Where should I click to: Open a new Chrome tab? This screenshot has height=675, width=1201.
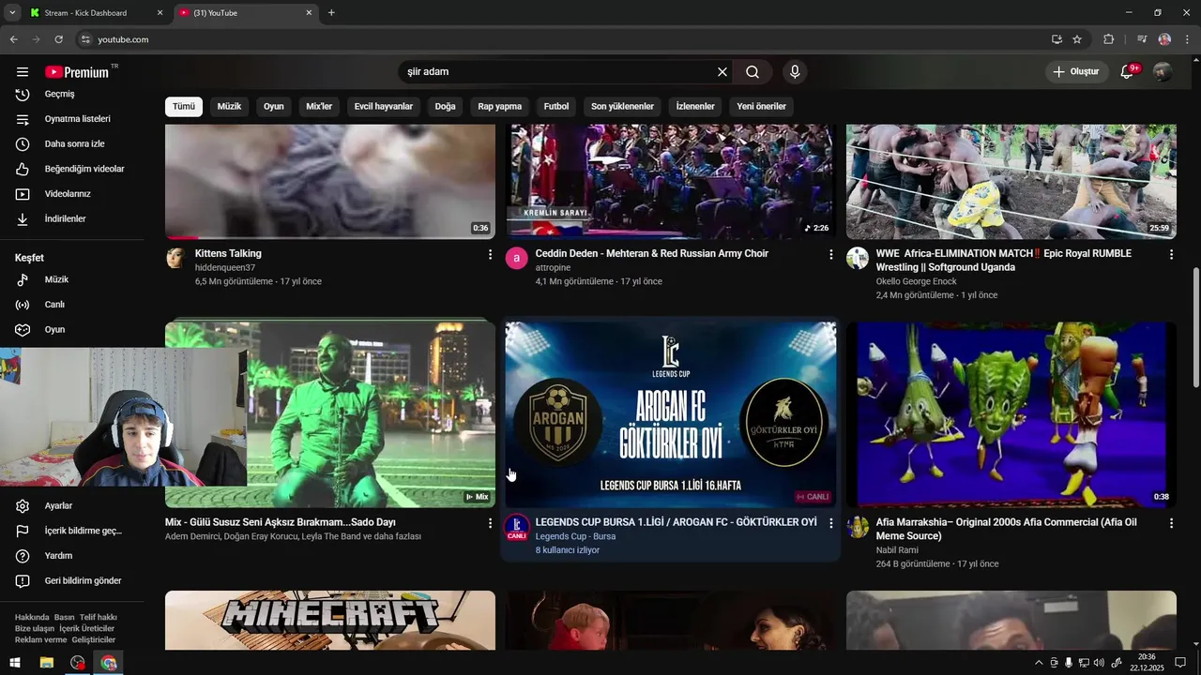click(331, 13)
